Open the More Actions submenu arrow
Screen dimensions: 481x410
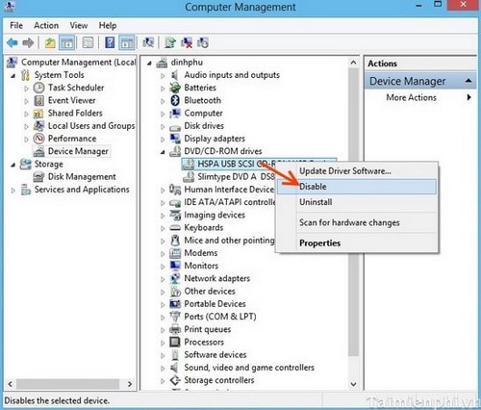tap(469, 97)
